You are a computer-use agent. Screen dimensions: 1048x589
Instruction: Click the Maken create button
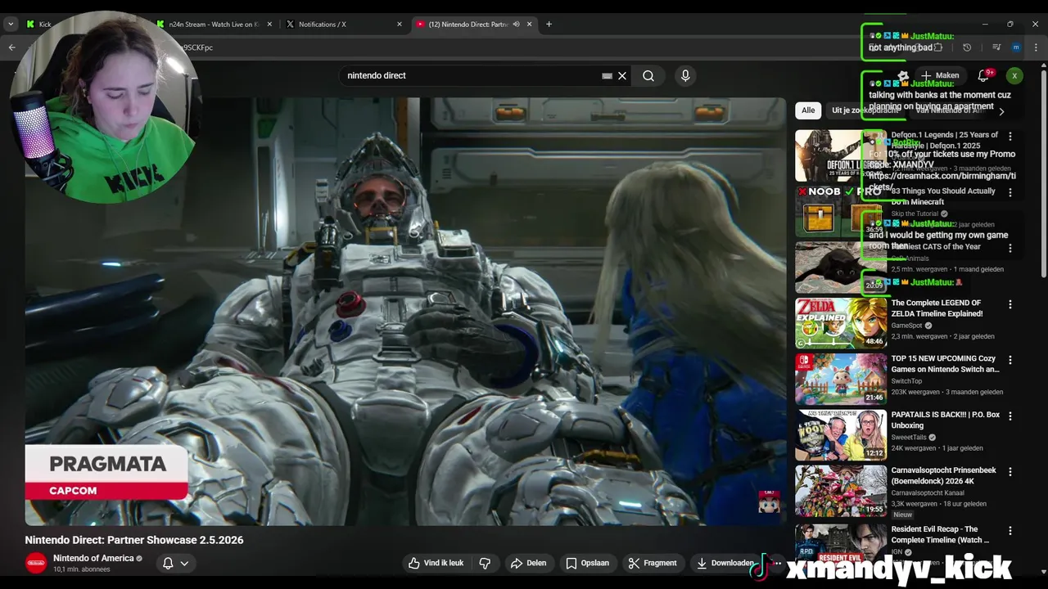[x=940, y=75]
